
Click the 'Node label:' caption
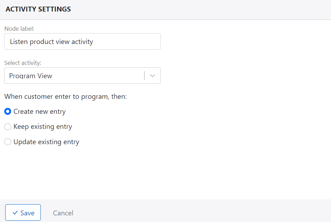[20, 29]
